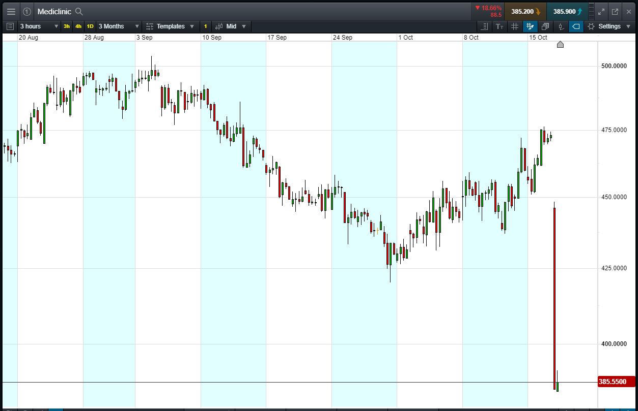
Task: Expand the 3 Months range dropdown
Action: (119, 26)
